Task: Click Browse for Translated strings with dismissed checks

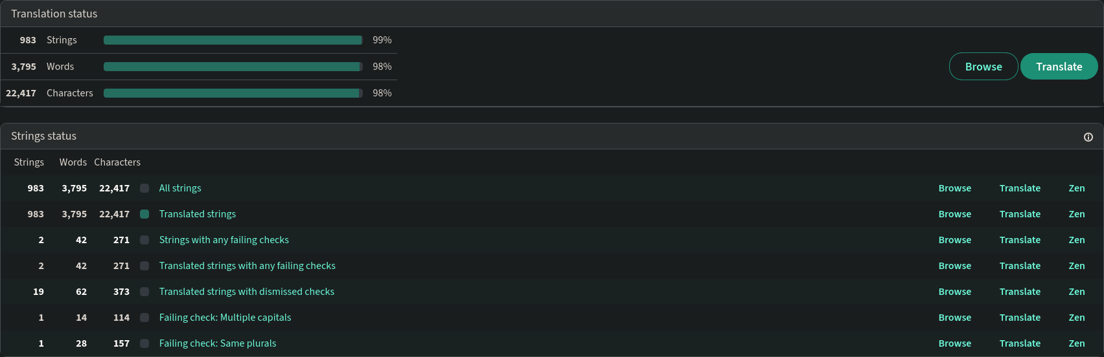Action: point(955,292)
